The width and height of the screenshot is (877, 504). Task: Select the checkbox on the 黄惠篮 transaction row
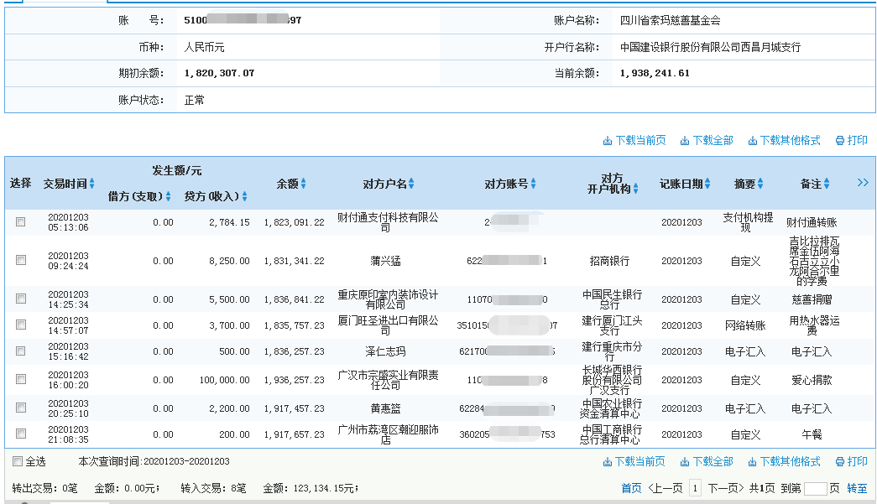20,408
